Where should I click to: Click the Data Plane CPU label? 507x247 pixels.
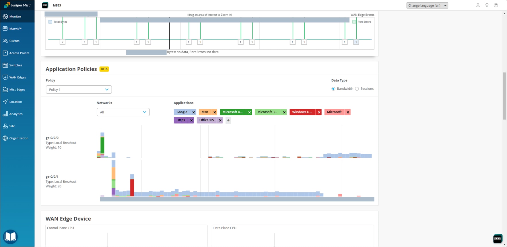(225, 228)
